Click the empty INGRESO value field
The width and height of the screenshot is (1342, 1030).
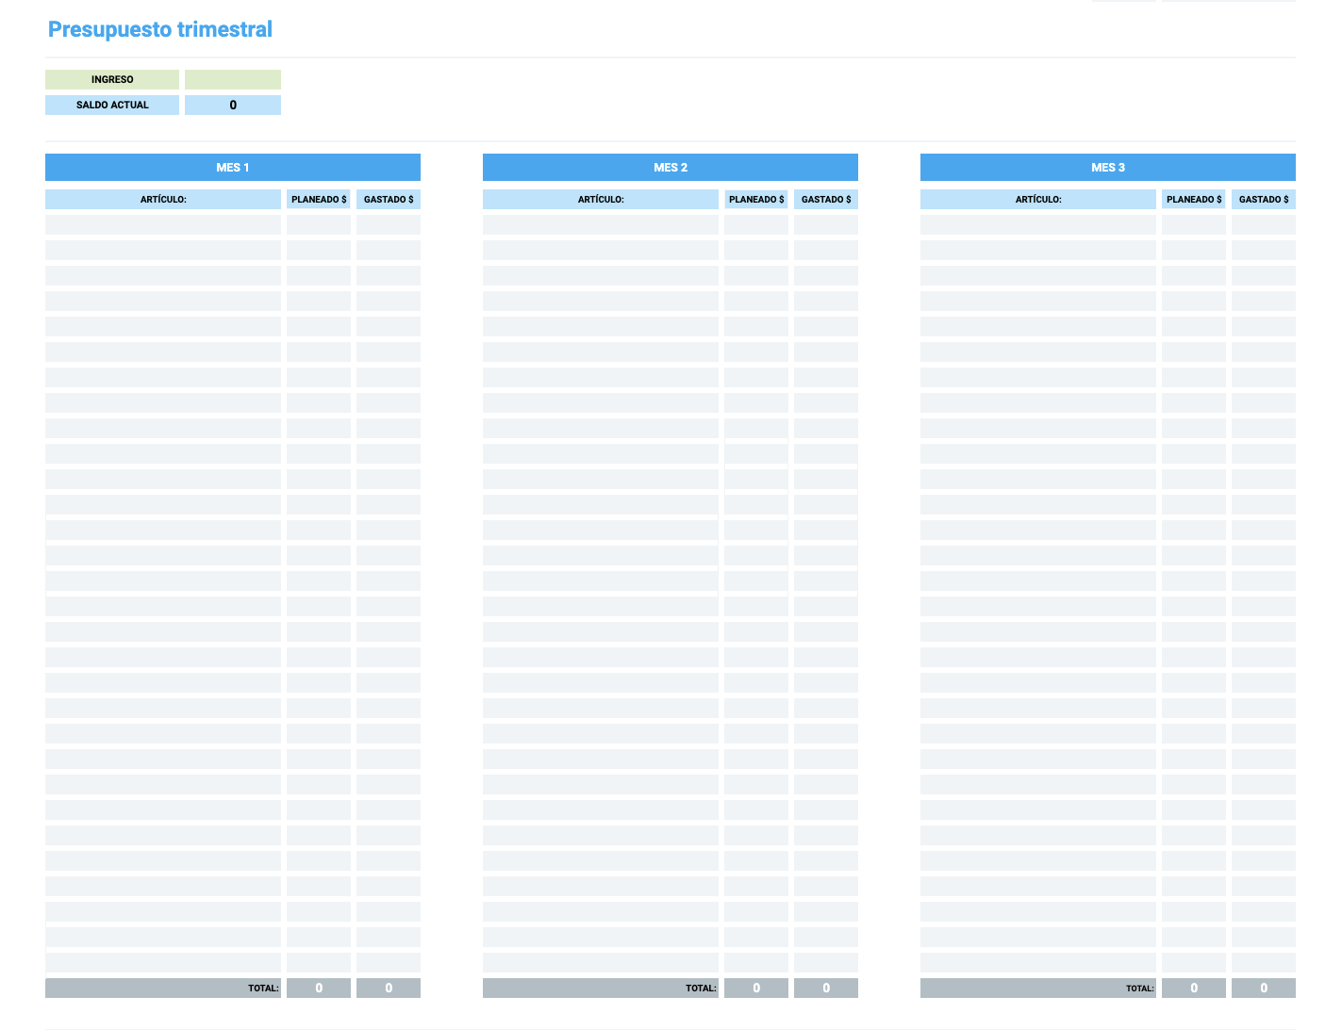pos(233,80)
